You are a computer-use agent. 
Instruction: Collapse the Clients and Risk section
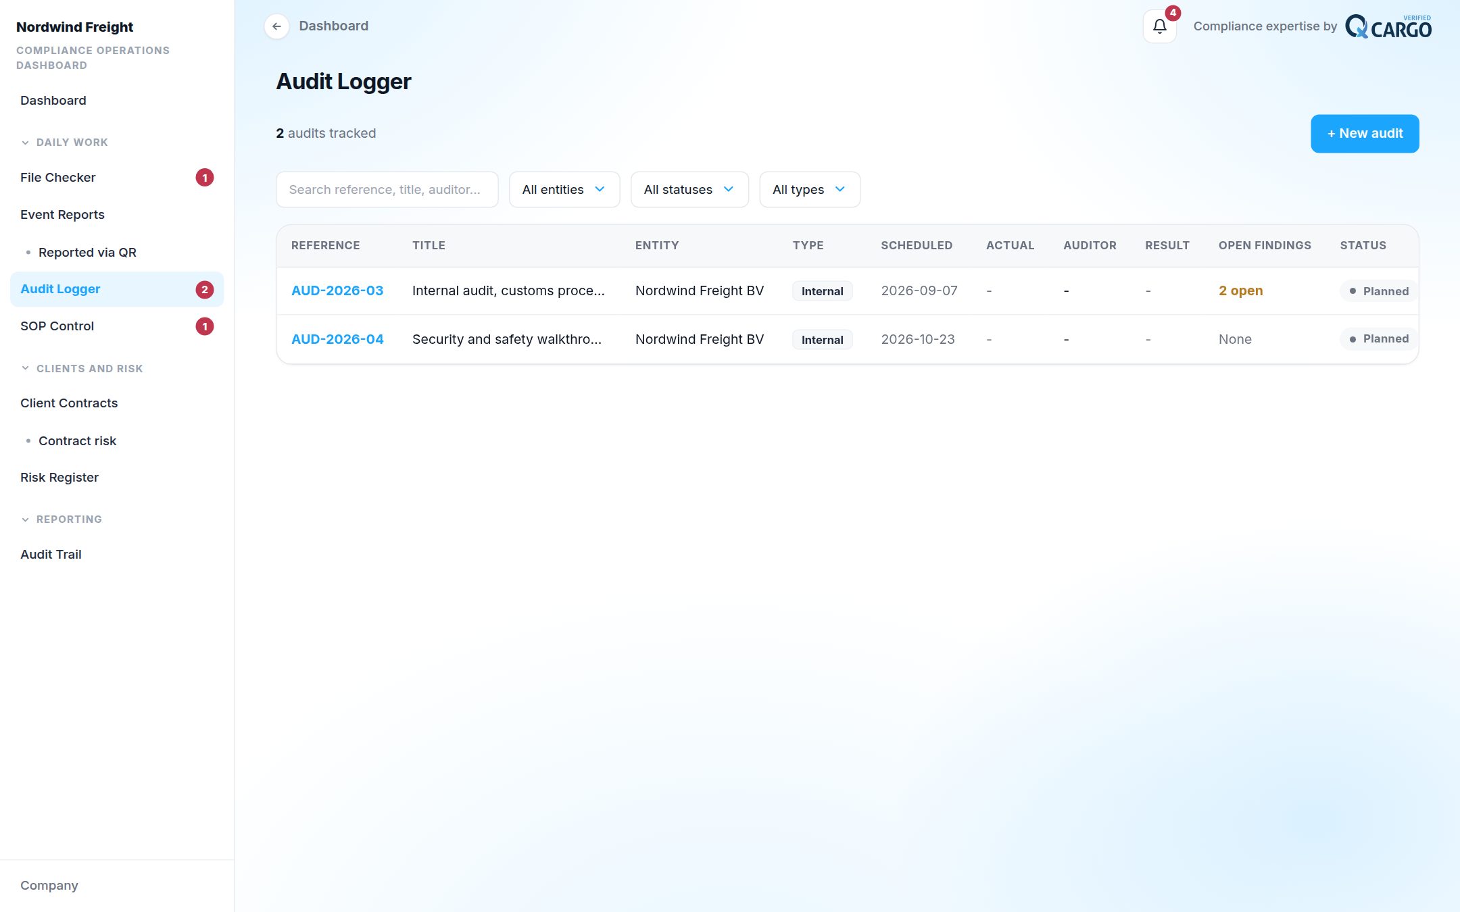[82, 369]
